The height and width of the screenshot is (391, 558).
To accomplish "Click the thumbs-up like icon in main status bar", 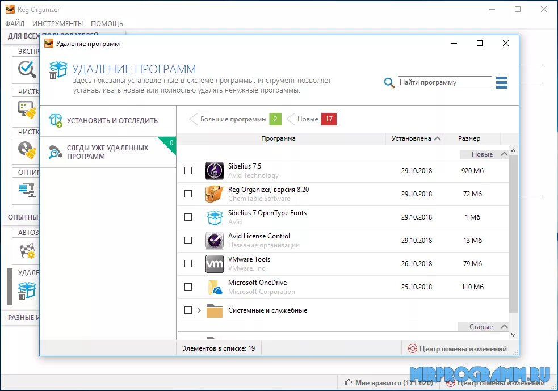I will 348,383.
